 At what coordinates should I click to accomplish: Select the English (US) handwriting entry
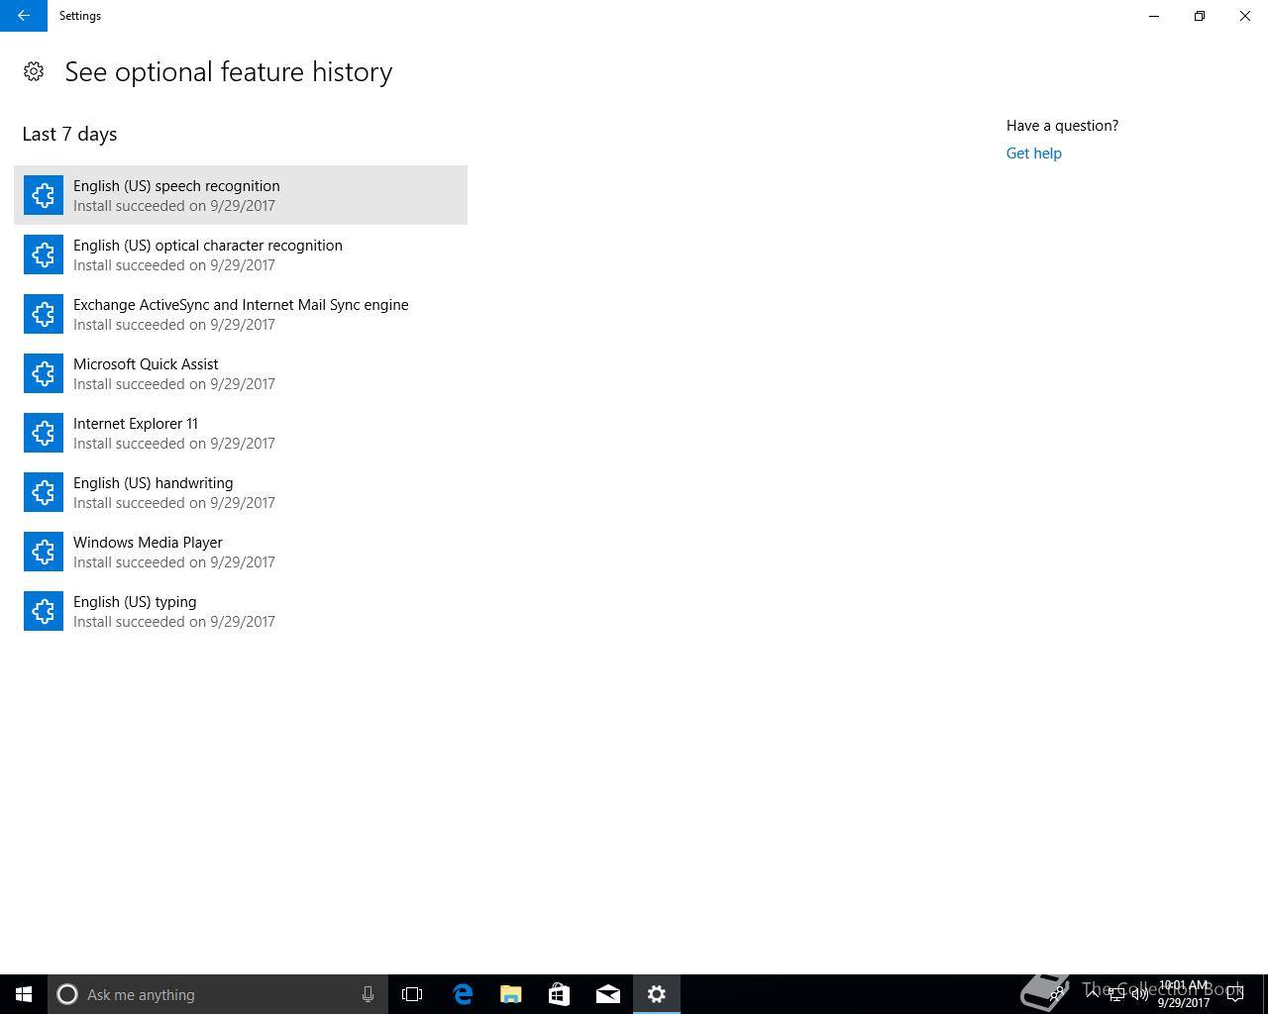(241, 492)
